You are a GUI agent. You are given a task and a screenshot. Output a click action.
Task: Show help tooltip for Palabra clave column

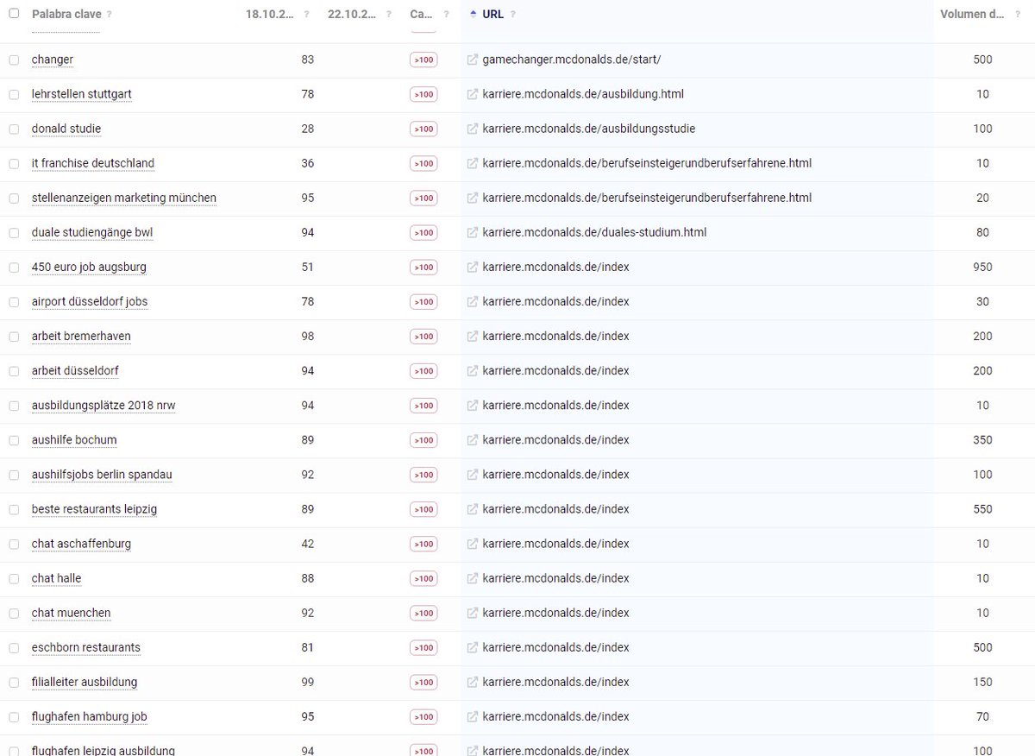coord(109,15)
